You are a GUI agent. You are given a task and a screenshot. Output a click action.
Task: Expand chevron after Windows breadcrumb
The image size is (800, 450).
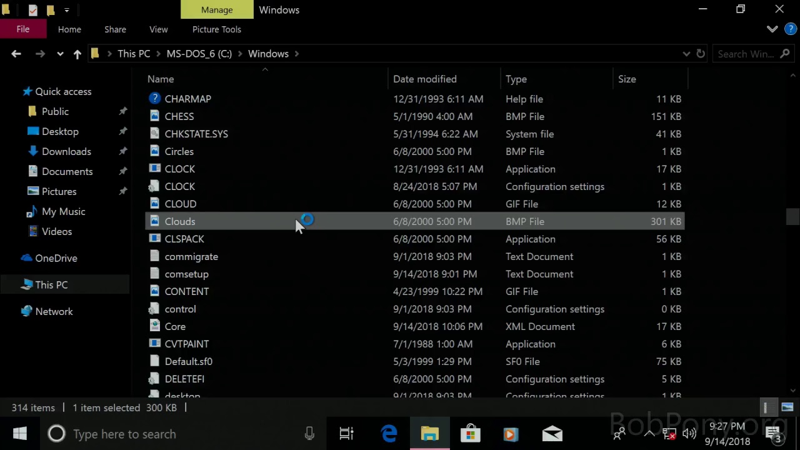click(297, 54)
